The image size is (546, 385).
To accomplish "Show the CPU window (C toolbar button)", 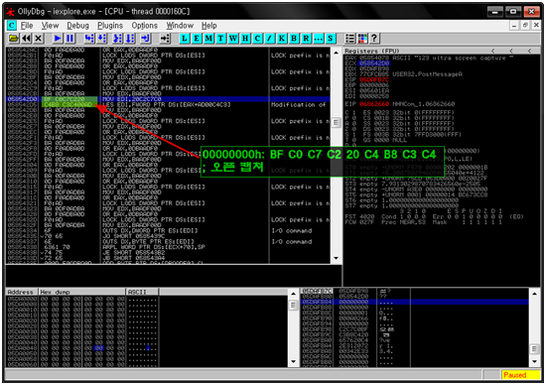I will pos(257,39).
